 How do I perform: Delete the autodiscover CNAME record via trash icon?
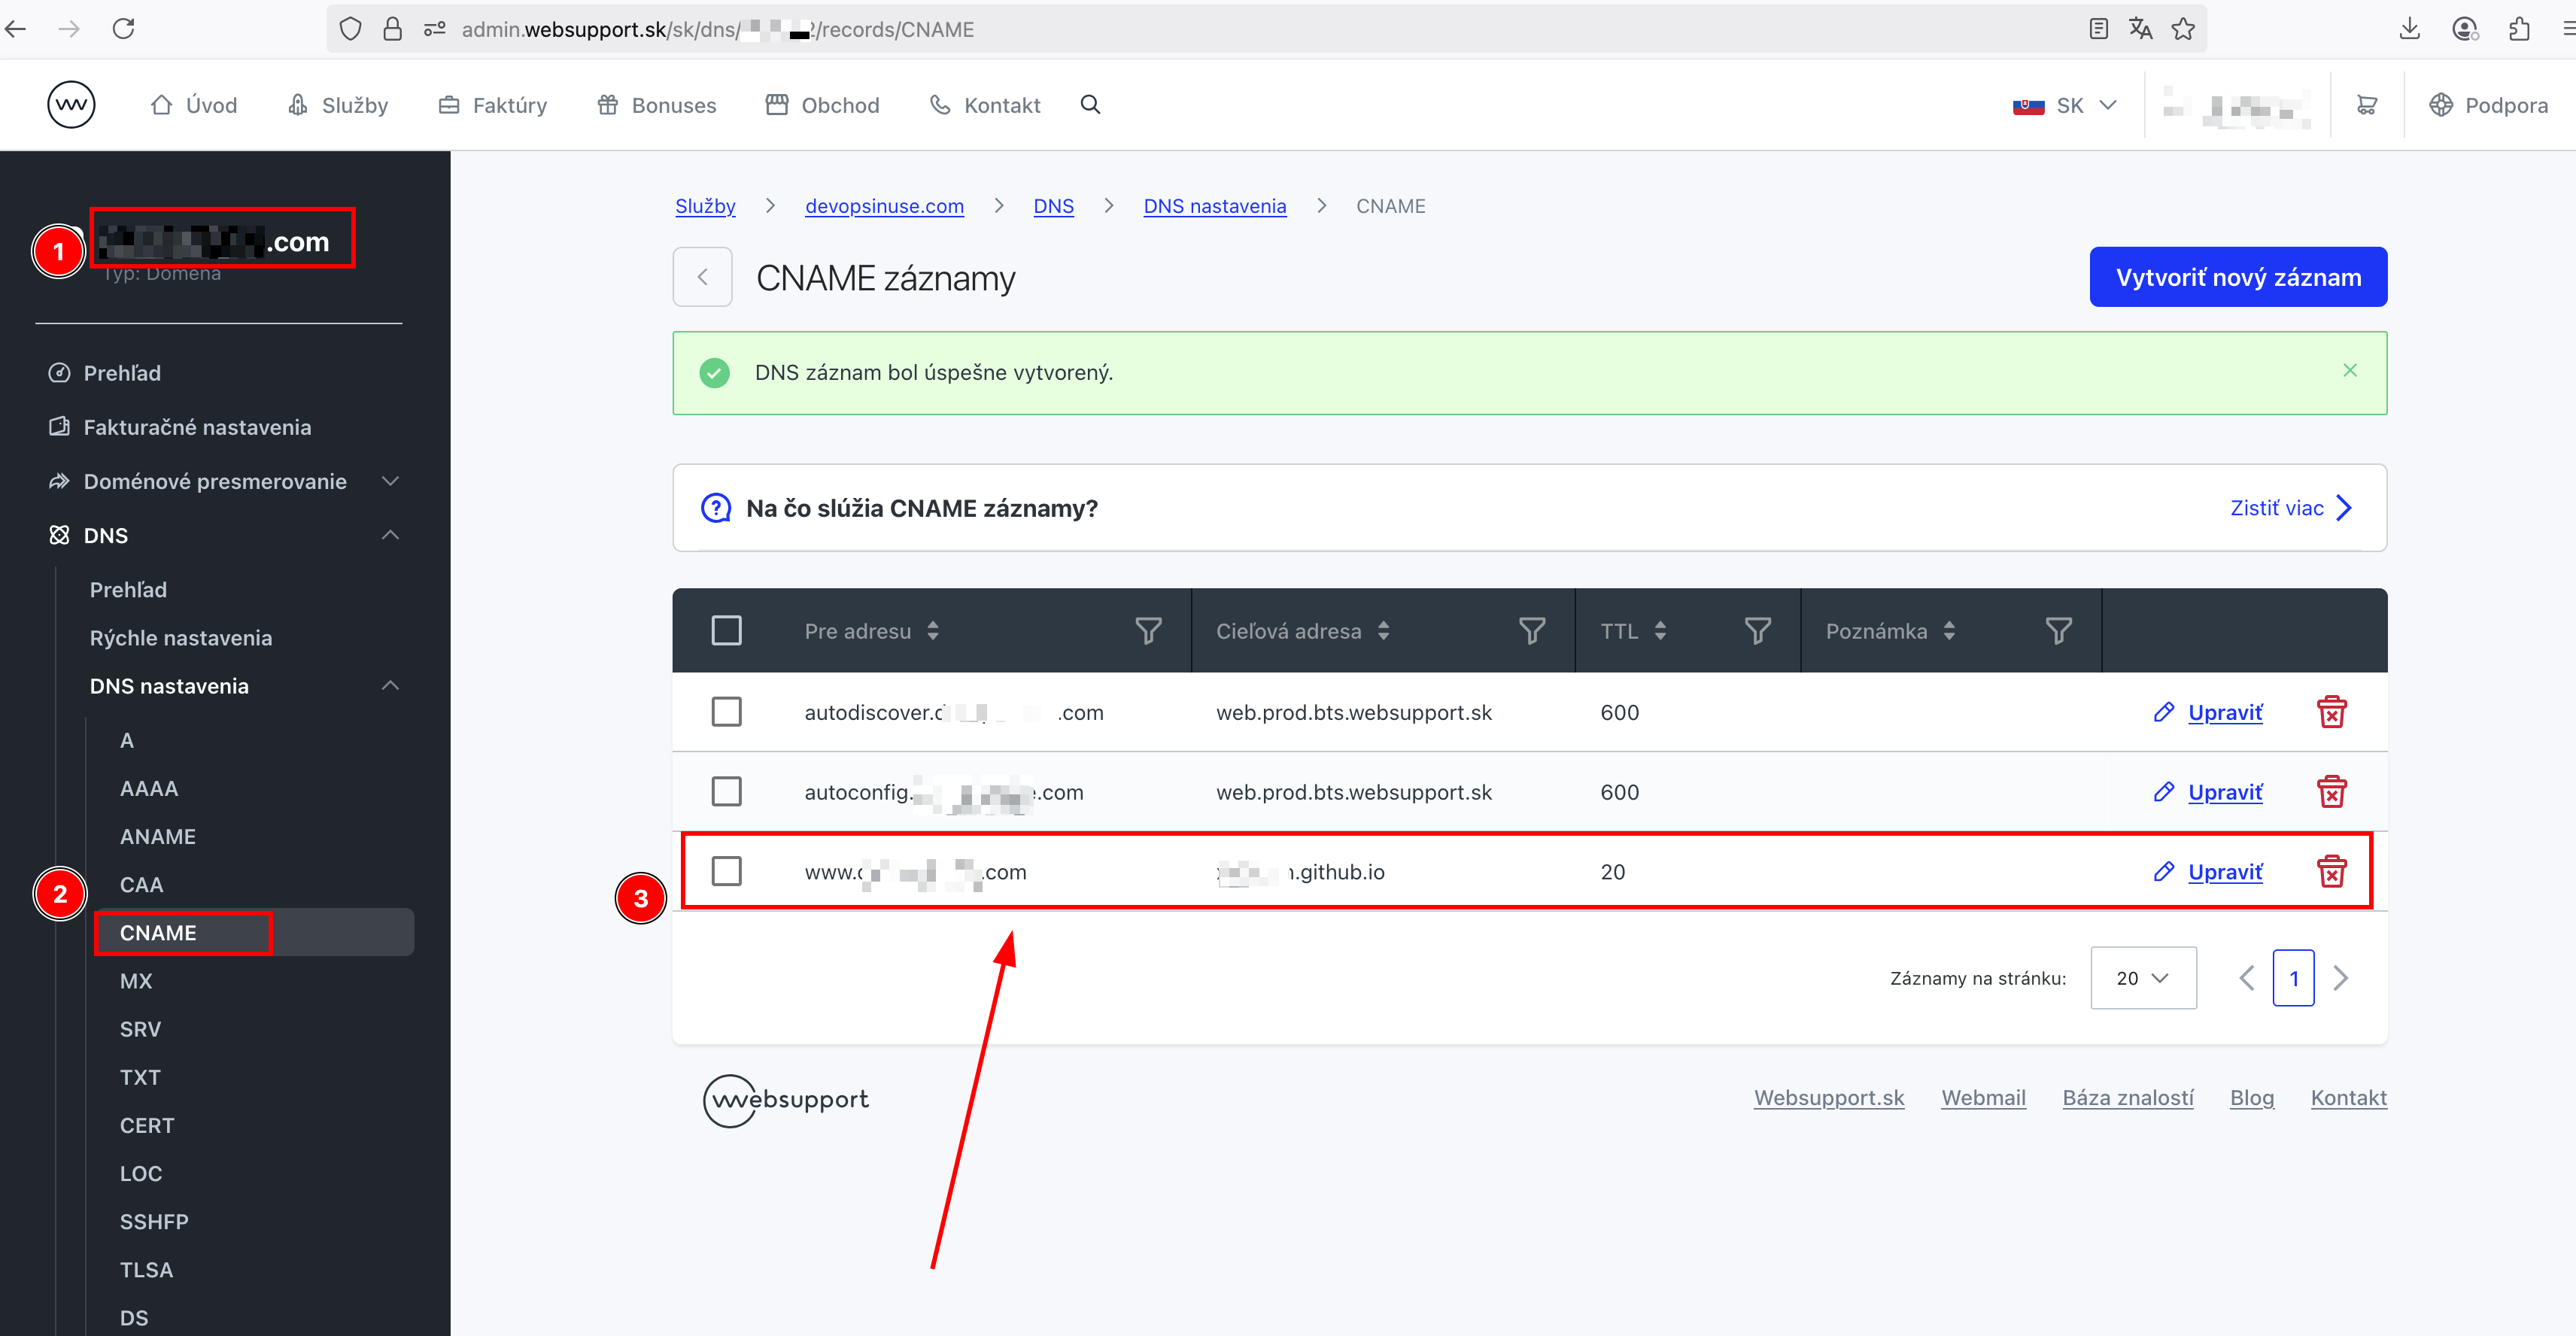pyautogui.click(x=2331, y=712)
